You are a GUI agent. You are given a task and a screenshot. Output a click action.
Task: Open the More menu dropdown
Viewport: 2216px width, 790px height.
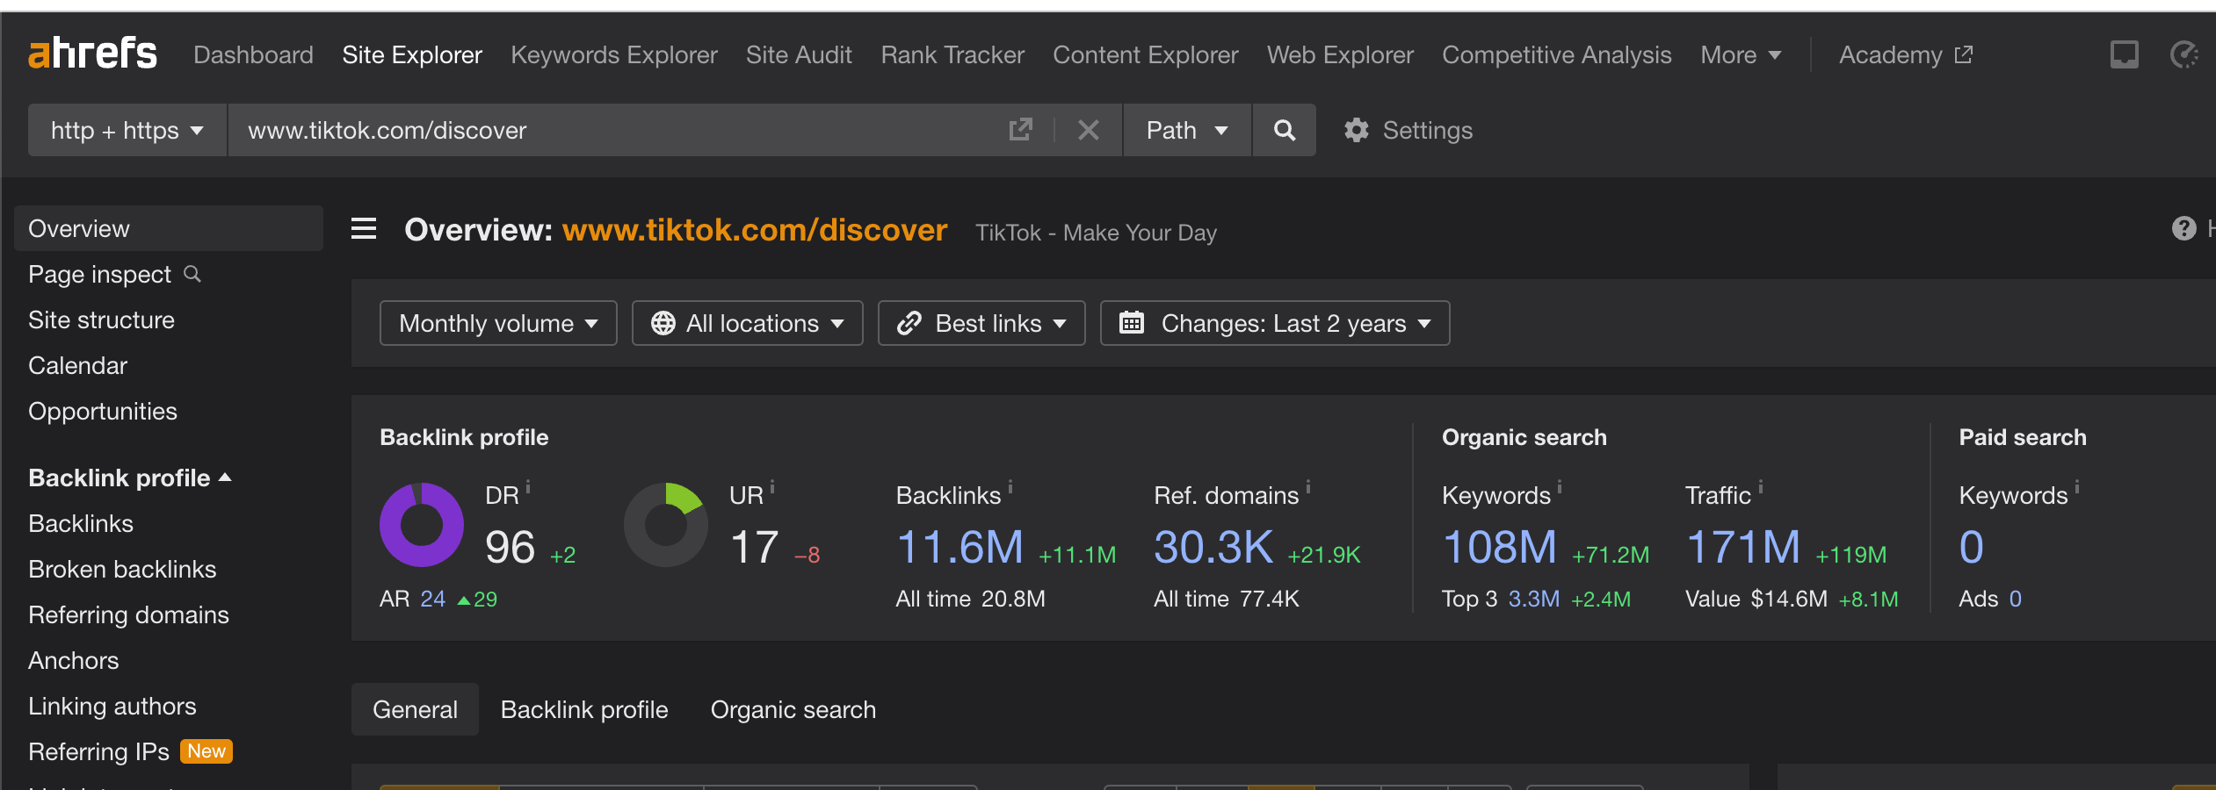coord(1741,54)
